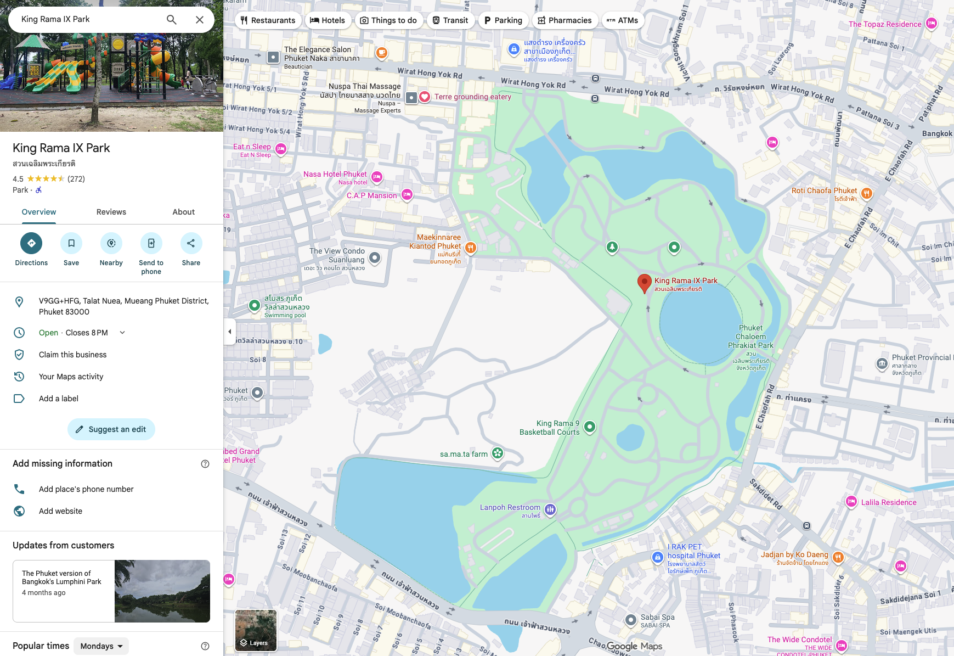This screenshot has height=656, width=954.
Task: Click the King Rama IX Park search field
Action: (x=88, y=19)
